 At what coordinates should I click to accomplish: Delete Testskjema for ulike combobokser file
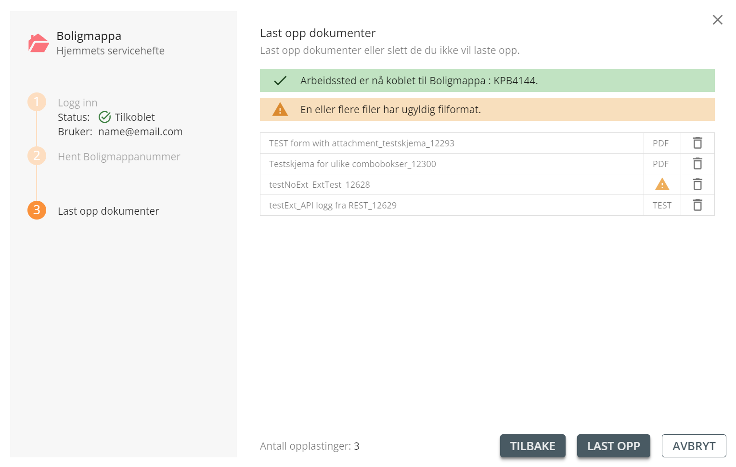point(697,164)
